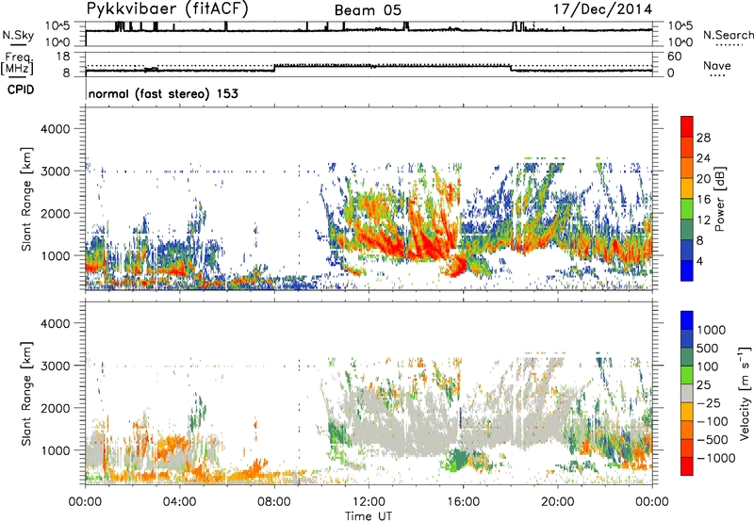Click the 'Time UT' axis title
This screenshot has width=754, height=522.
[x=369, y=516]
